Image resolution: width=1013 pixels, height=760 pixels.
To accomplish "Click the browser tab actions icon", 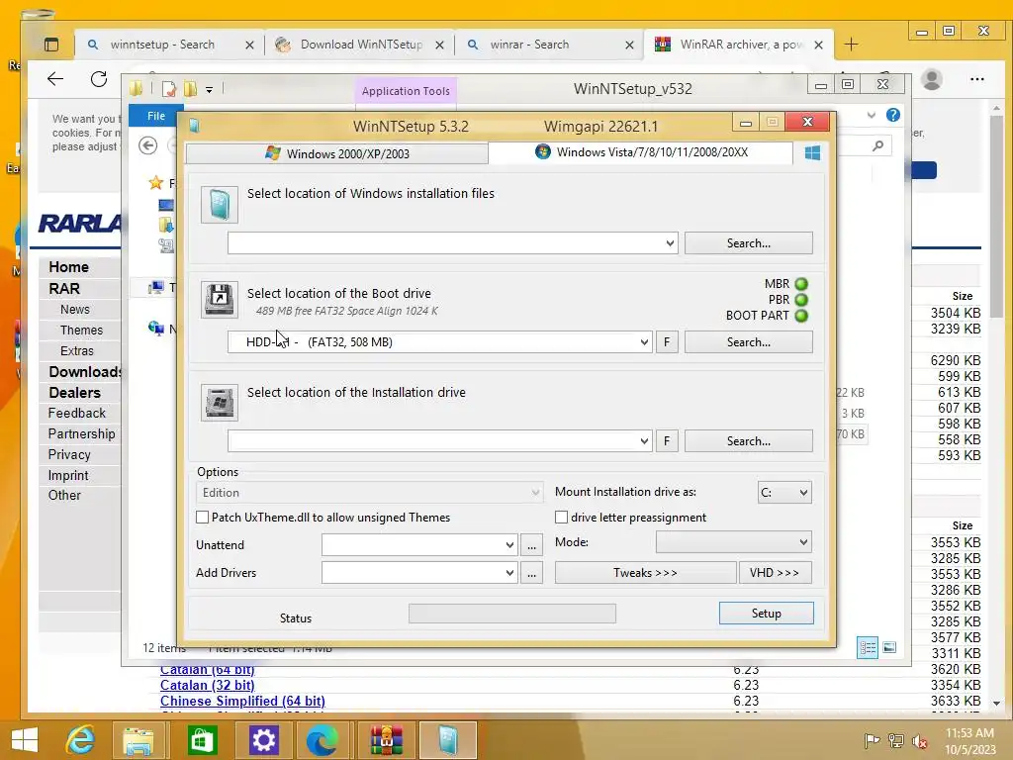I will pyautogui.click(x=51, y=45).
